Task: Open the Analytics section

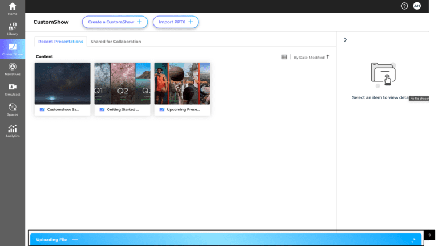Action: [x=13, y=131]
